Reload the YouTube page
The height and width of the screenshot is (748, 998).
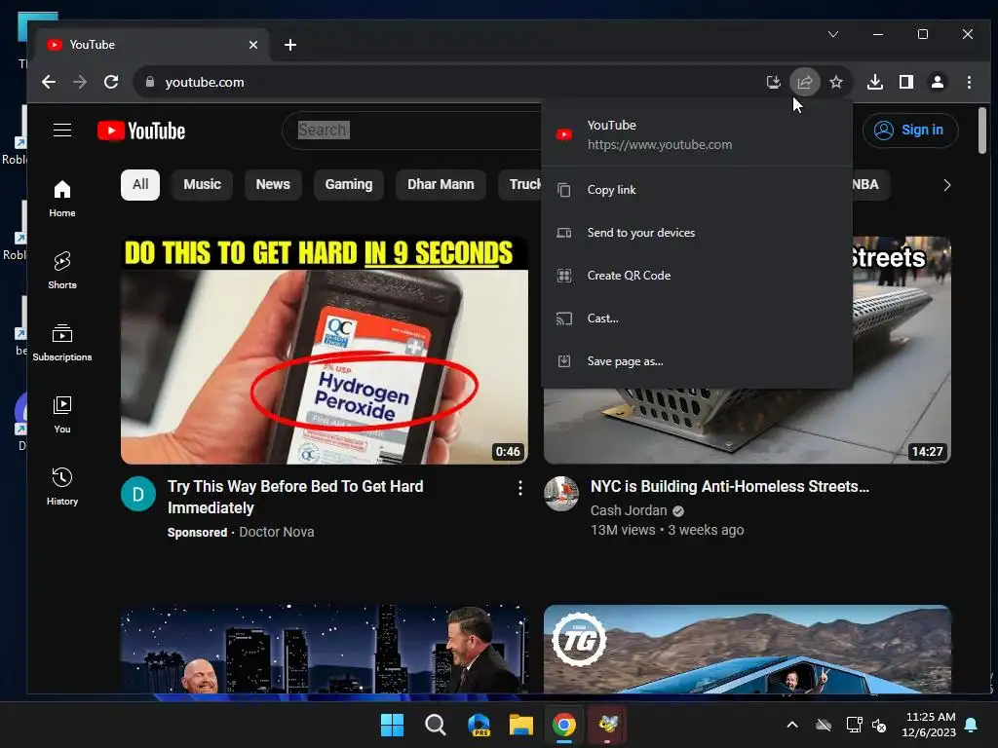click(x=111, y=82)
